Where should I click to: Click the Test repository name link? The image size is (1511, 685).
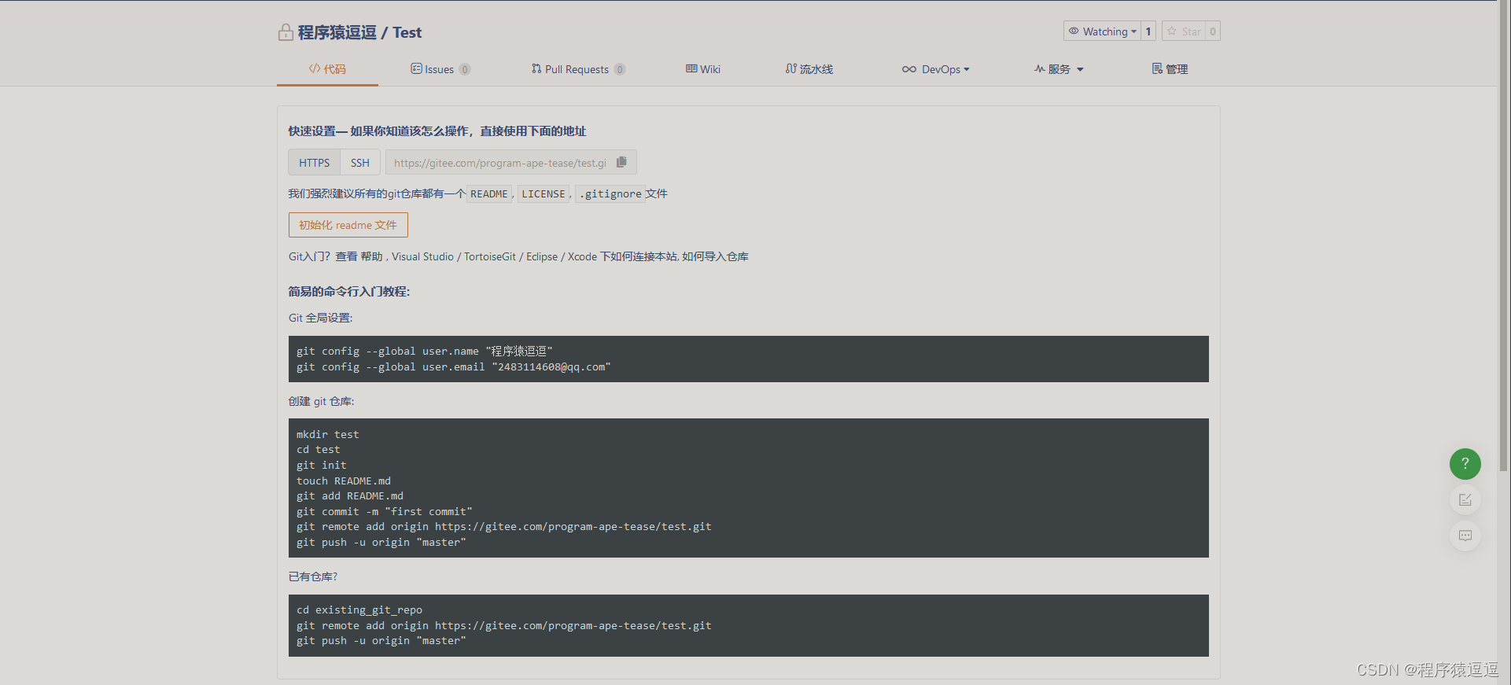click(x=407, y=32)
